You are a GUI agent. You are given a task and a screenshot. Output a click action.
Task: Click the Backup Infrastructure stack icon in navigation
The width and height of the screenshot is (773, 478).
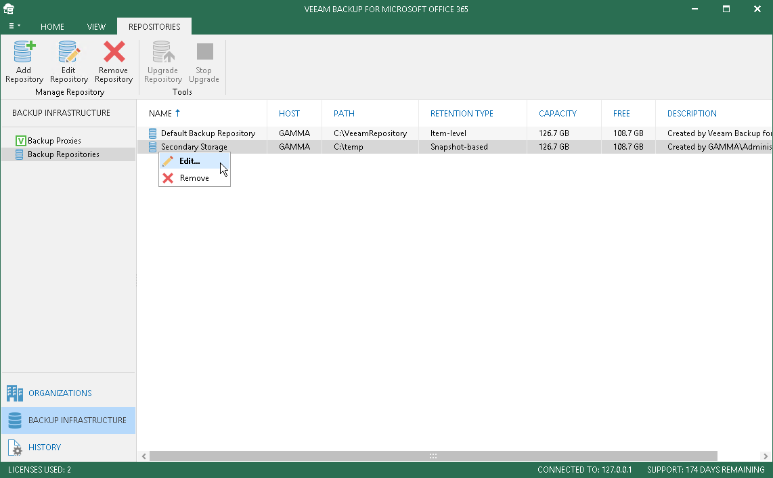point(15,420)
